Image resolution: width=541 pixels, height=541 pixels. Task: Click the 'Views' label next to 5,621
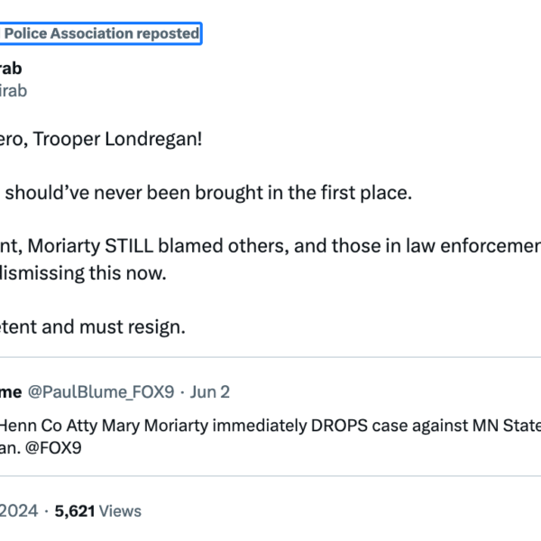pyautogui.click(x=120, y=511)
